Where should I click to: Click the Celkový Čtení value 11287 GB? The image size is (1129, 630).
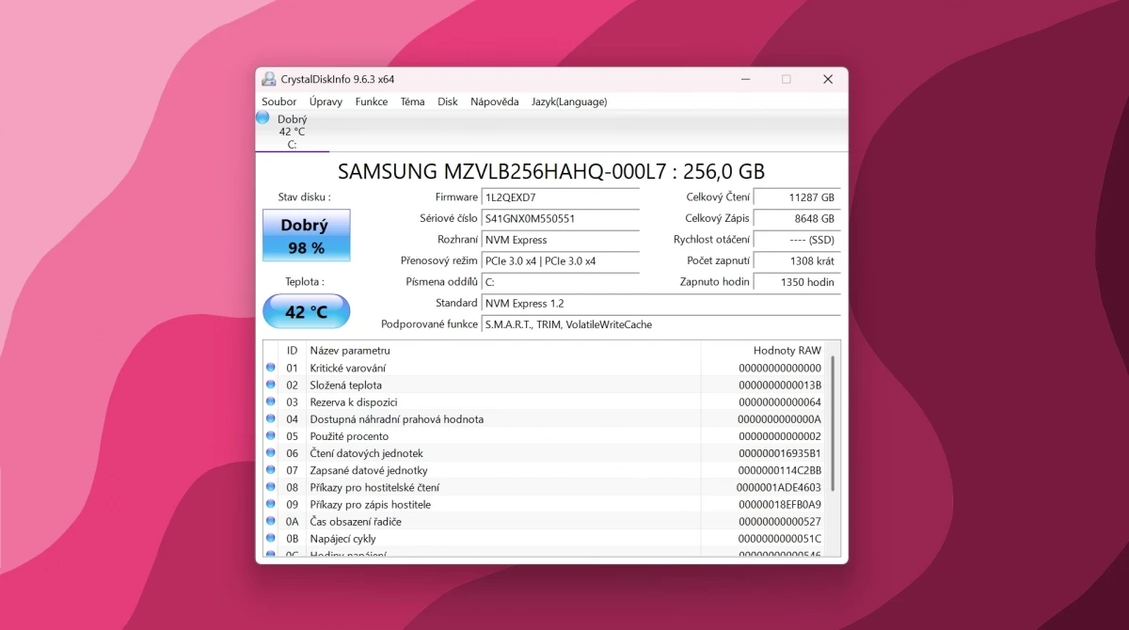pyautogui.click(x=797, y=197)
